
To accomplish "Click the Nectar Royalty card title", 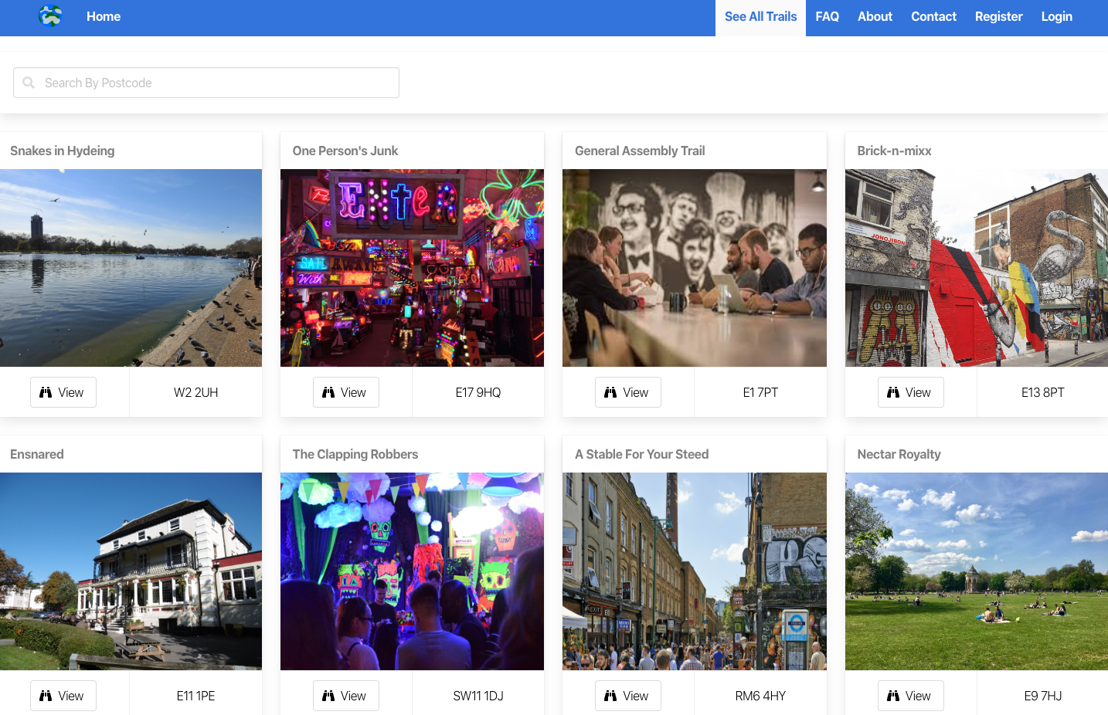I will tap(899, 454).
